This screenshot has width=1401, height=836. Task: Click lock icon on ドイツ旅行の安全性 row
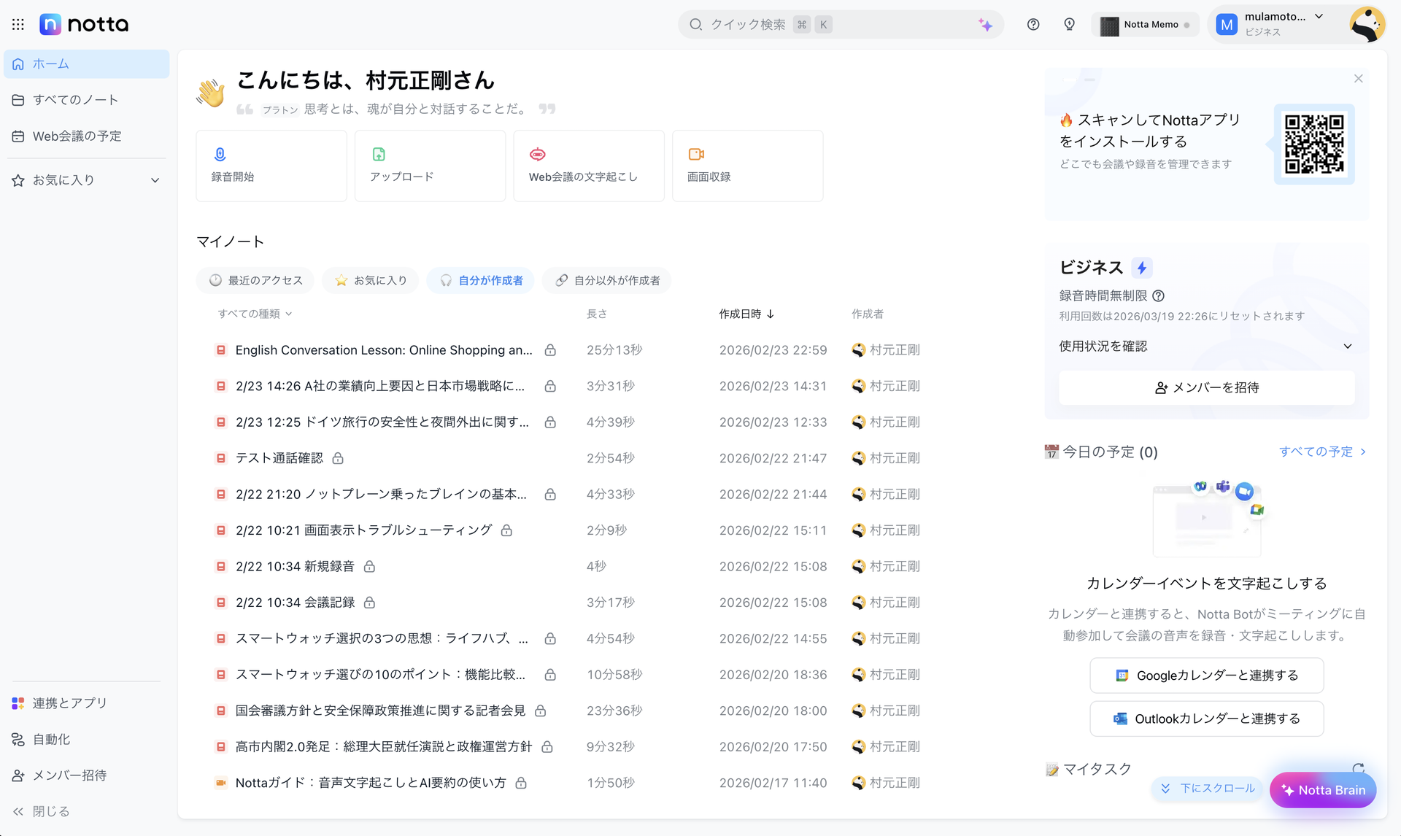click(x=550, y=422)
